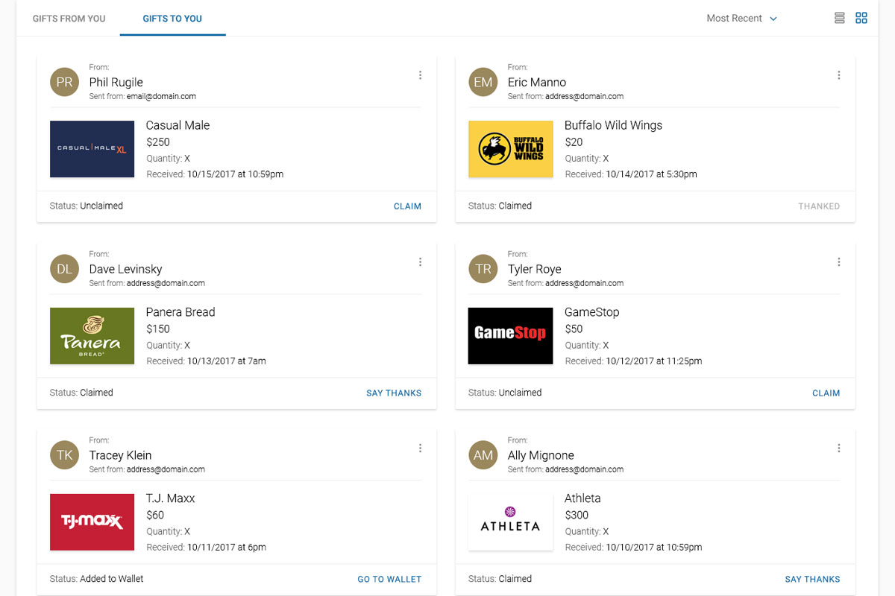The height and width of the screenshot is (596, 895).
Task: Click the $250 gift amount
Action: (158, 142)
